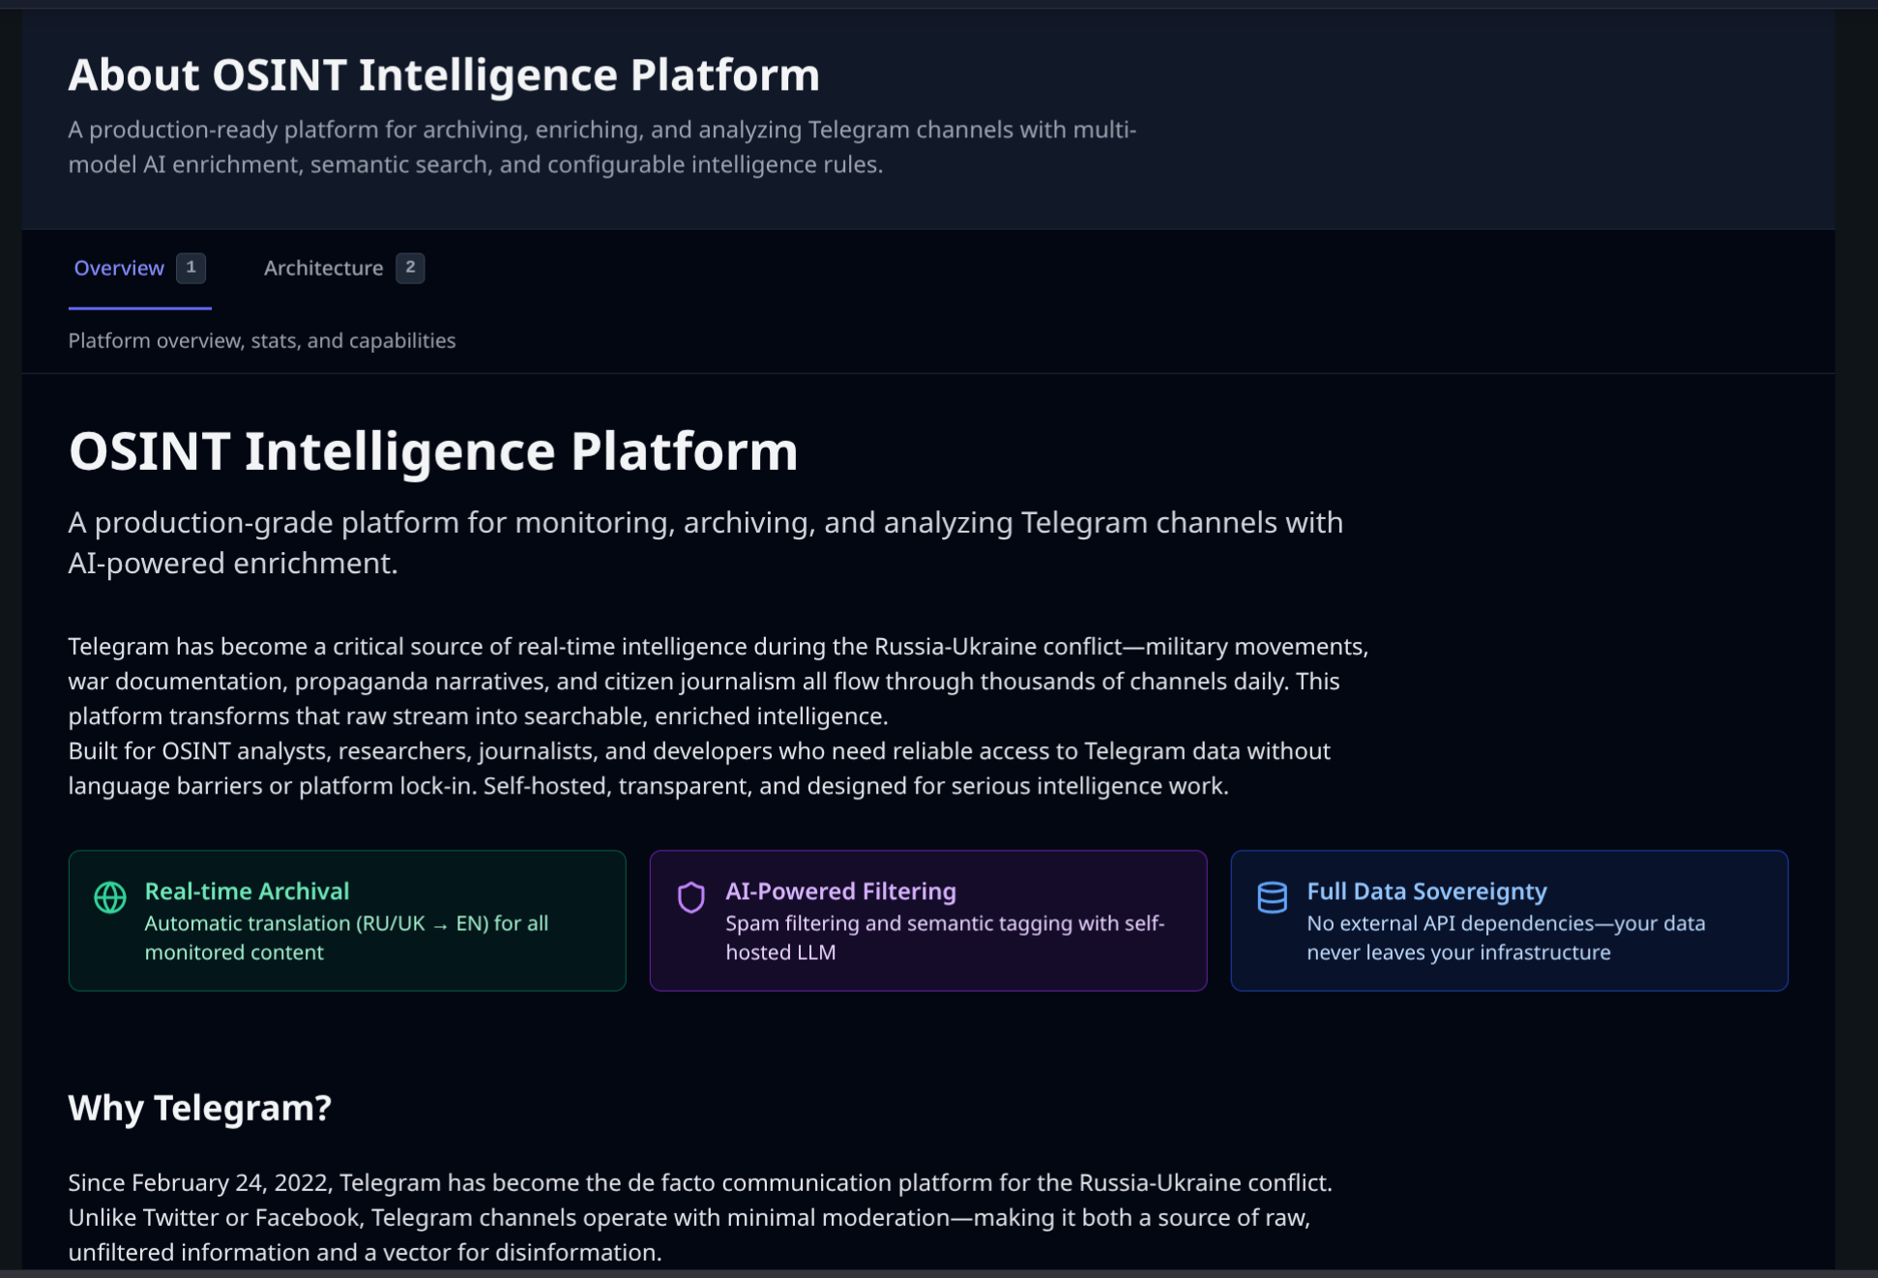Image resolution: width=1878 pixels, height=1278 pixels.
Task: Click the AI-Powered Filtering card title
Action: [840, 891]
